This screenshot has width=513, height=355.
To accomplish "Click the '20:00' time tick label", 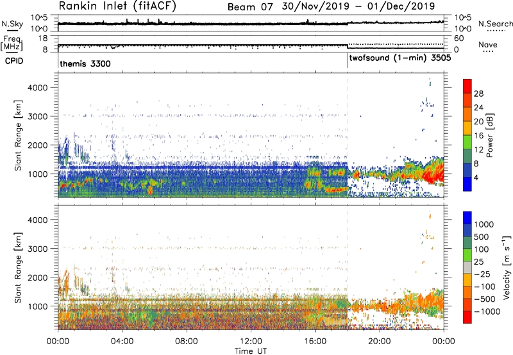I will 379,342.
